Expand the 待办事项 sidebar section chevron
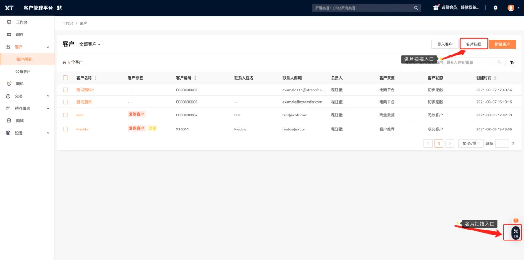The image size is (524, 260). [48, 109]
